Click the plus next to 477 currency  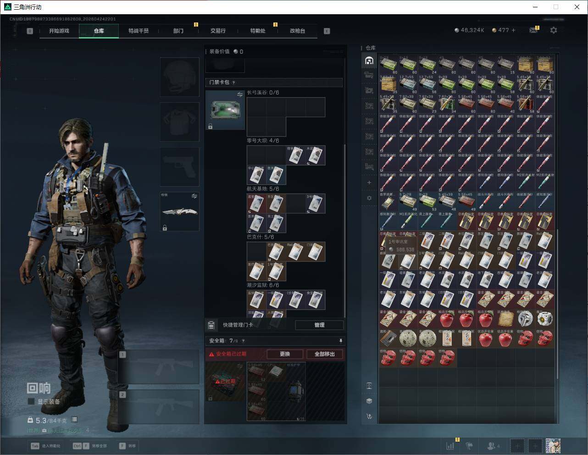514,30
